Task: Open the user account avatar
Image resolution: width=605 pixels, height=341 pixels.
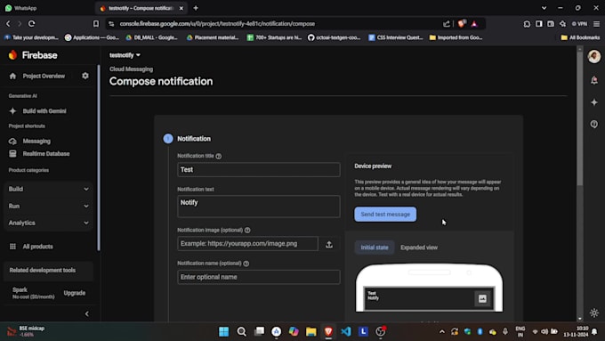Action: click(594, 56)
